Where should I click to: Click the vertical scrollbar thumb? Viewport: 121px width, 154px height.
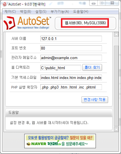(116, 86)
